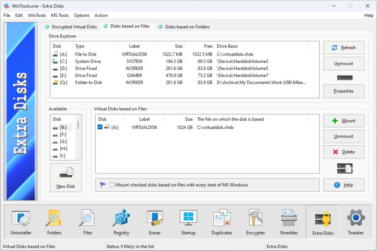The width and height of the screenshot is (377, 251).
Task: Select available disk letter H:
Action: [x=62, y=149]
